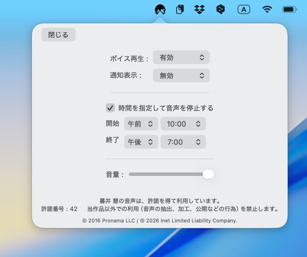Click the Pronama character icon in menu bar
The width and height of the screenshot is (307, 257).
pos(160,10)
